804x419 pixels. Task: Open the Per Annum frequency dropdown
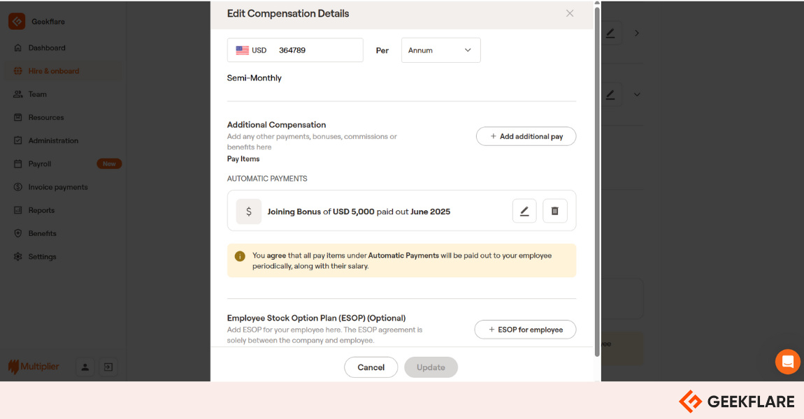(x=441, y=50)
